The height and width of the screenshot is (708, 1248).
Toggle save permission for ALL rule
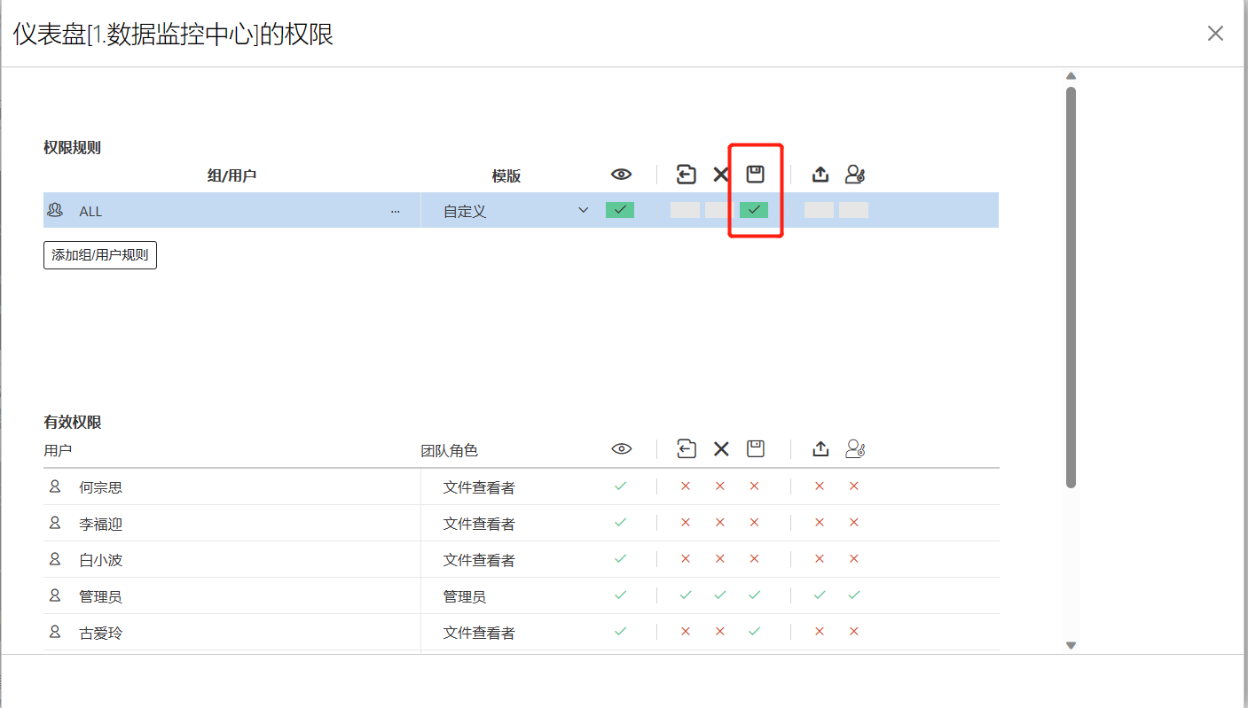coord(754,210)
